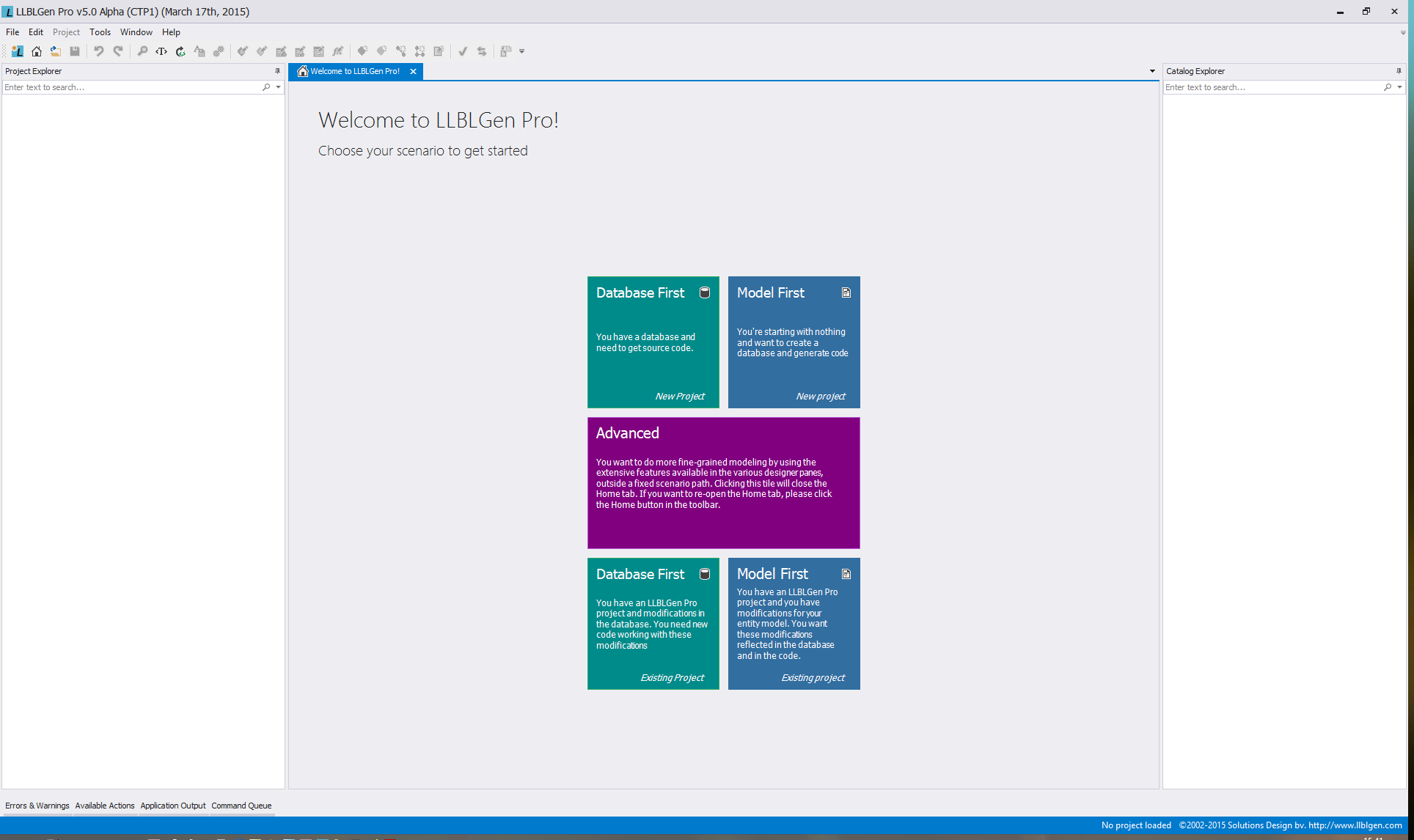Click the Undo arrow icon
This screenshot has width=1414, height=840.
[98, 51]
